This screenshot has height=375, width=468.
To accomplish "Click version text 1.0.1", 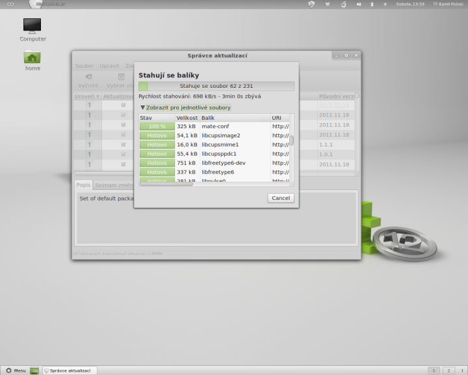I will pos(326,154).
